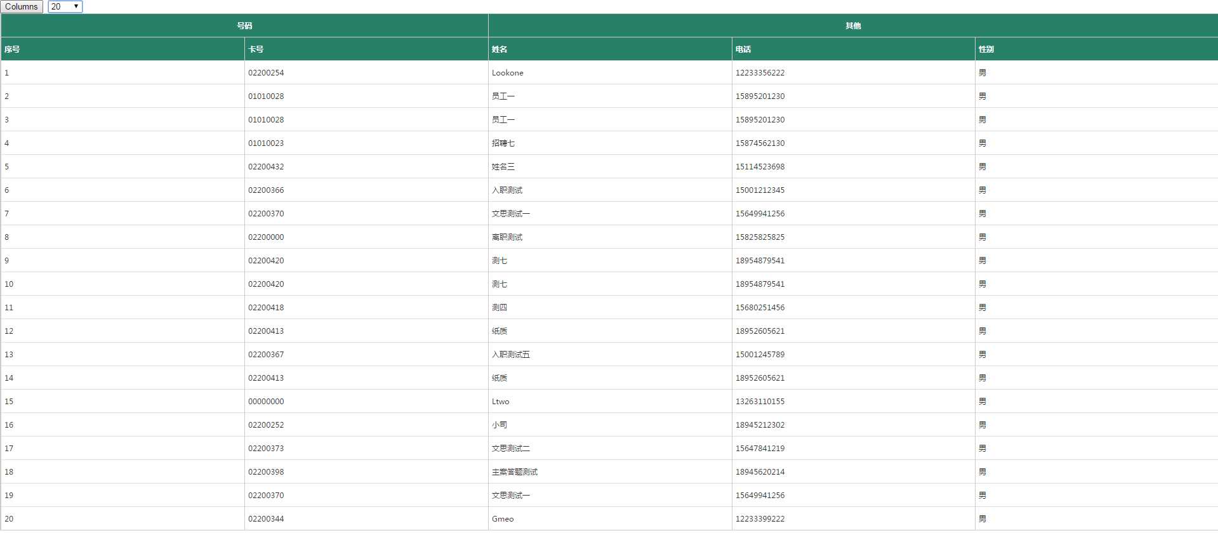Select phone number 15114523698
Screen dimensions: 1218x533
(x=760, y=167)
